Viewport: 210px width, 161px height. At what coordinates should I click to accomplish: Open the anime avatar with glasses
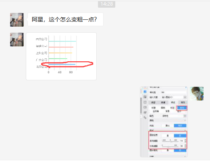point(197,94)
